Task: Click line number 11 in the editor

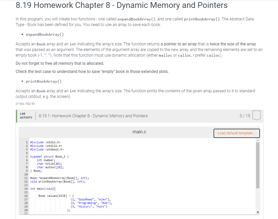Action: coord(26,178)
